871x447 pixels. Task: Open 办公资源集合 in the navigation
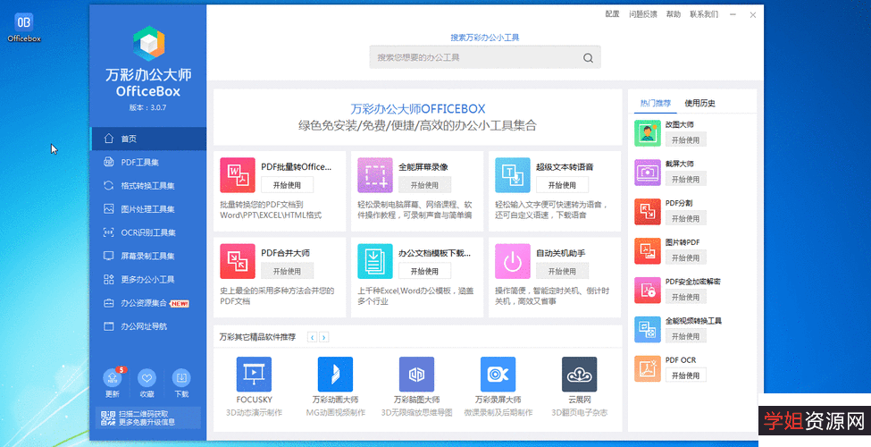(x=147, y=303)
